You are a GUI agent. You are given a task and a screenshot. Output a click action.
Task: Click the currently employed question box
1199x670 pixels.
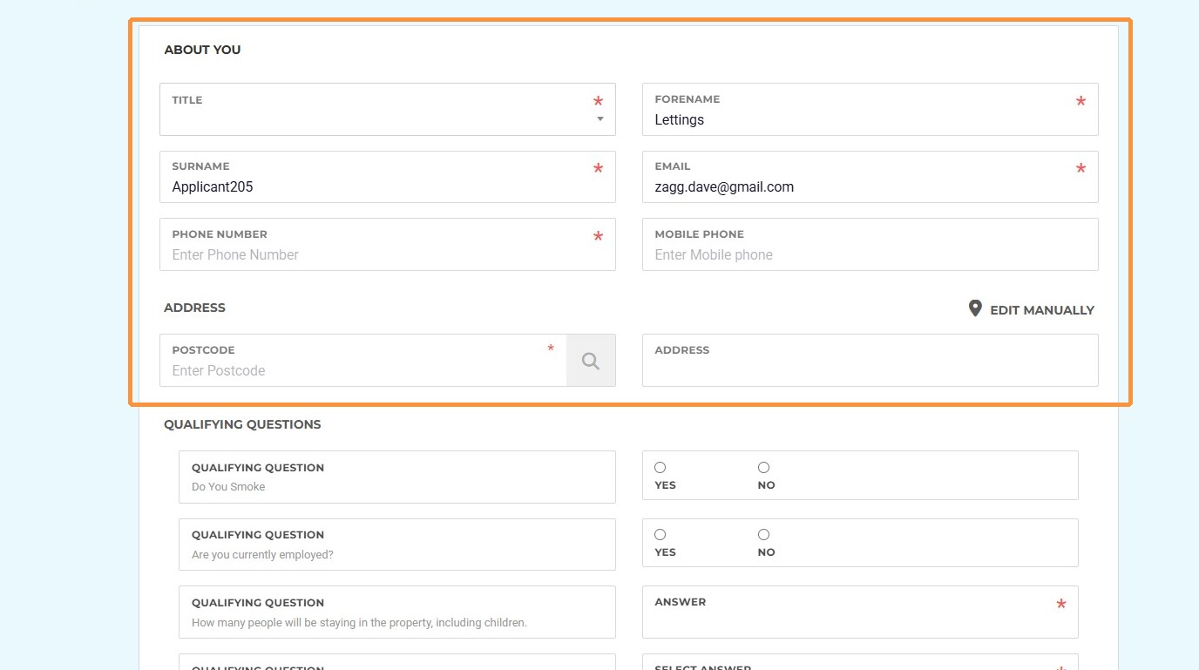[396, 545]
